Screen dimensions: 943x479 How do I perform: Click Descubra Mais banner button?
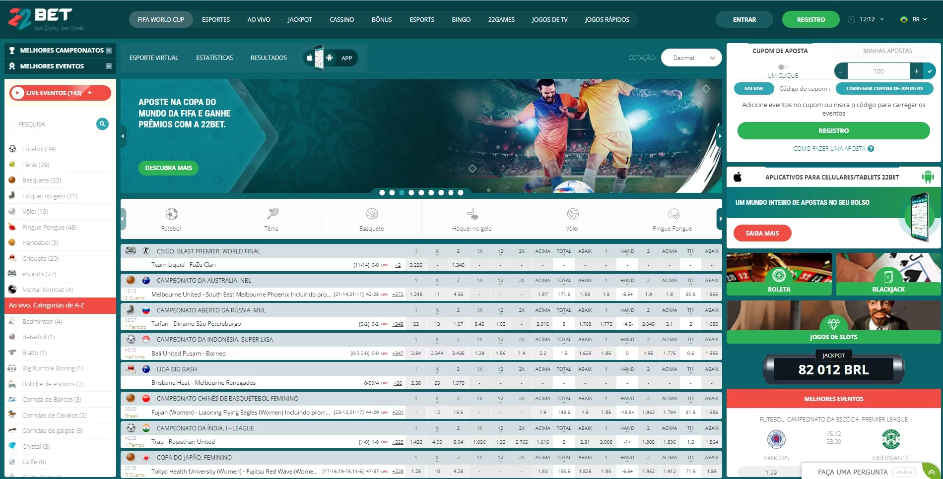click(169, 168)
